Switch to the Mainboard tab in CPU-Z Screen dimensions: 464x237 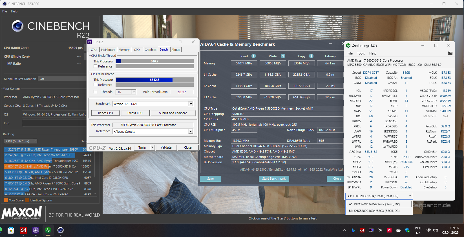(108, 50)
